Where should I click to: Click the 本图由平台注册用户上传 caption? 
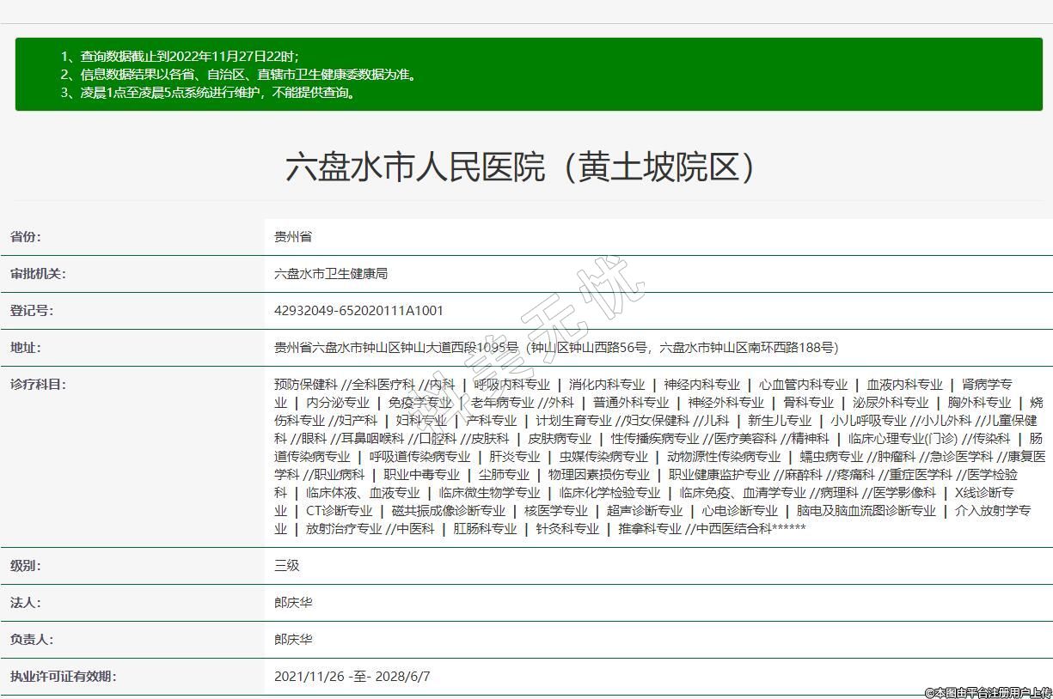[988, 692]
